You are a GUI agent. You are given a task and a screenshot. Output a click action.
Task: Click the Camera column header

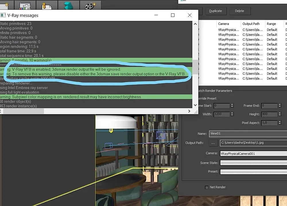pos(229,24)
